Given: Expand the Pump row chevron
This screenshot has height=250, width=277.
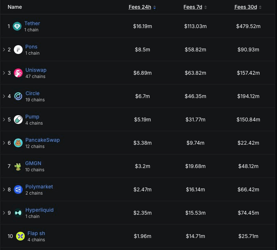Looking at the screenshot, I should [x=4, y=120].
